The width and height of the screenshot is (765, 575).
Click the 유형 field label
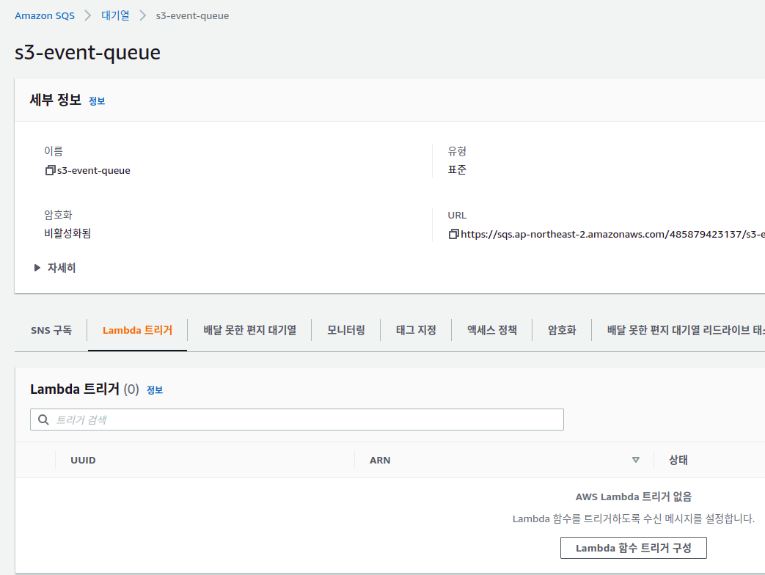[x=457, y=151]
